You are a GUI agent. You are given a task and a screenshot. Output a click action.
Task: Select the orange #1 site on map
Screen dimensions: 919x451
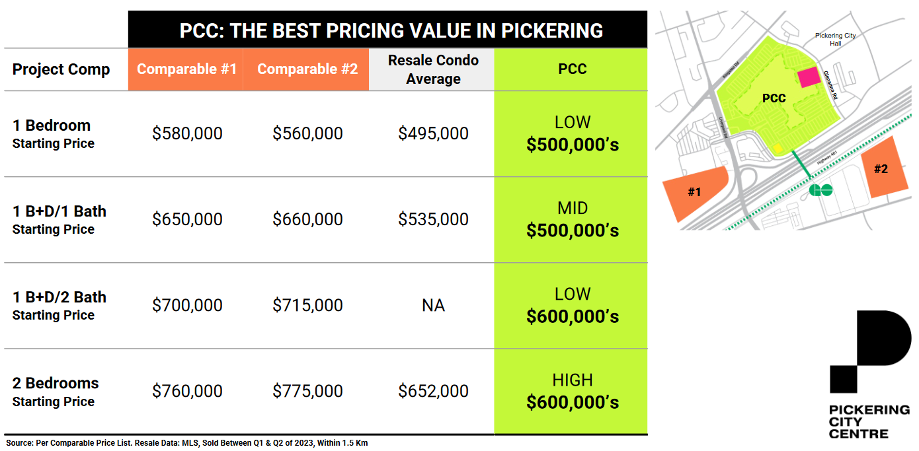(x=696, y=191)
